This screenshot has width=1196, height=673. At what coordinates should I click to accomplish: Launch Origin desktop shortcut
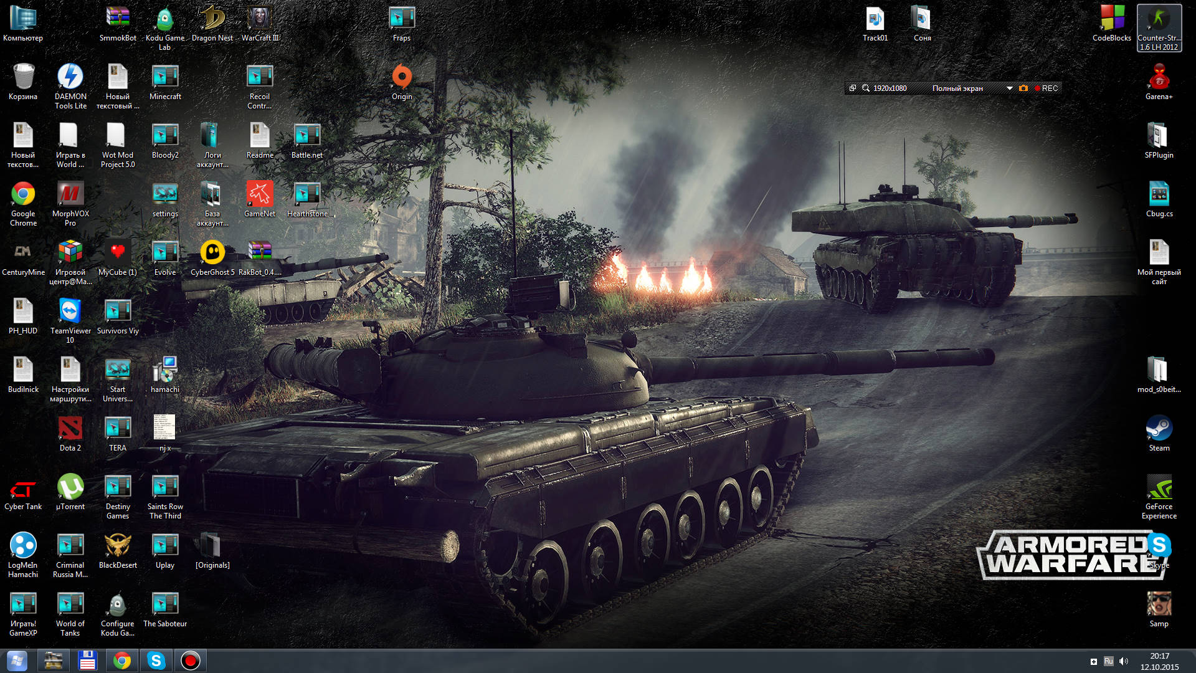coord(402,82)
